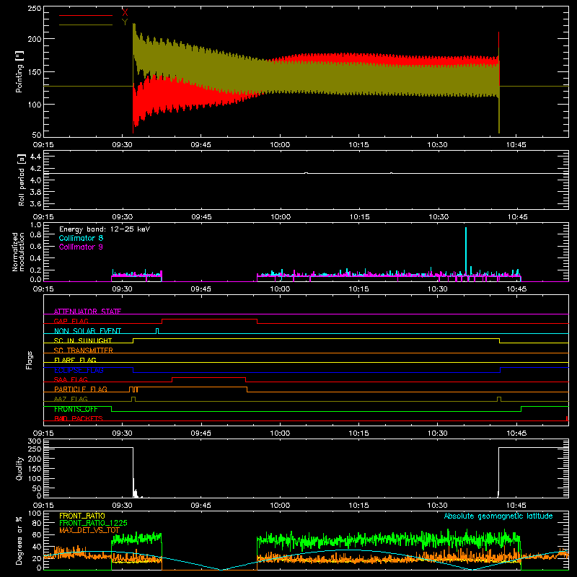The width and height of the screenshot is (577, 577).
Task: Click the 10:00 time label under Flags plot
Action: click(280, 433)
